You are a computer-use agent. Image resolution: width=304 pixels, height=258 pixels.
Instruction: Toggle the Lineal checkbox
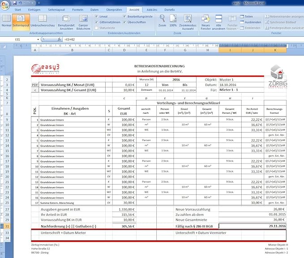pos(97,16)
